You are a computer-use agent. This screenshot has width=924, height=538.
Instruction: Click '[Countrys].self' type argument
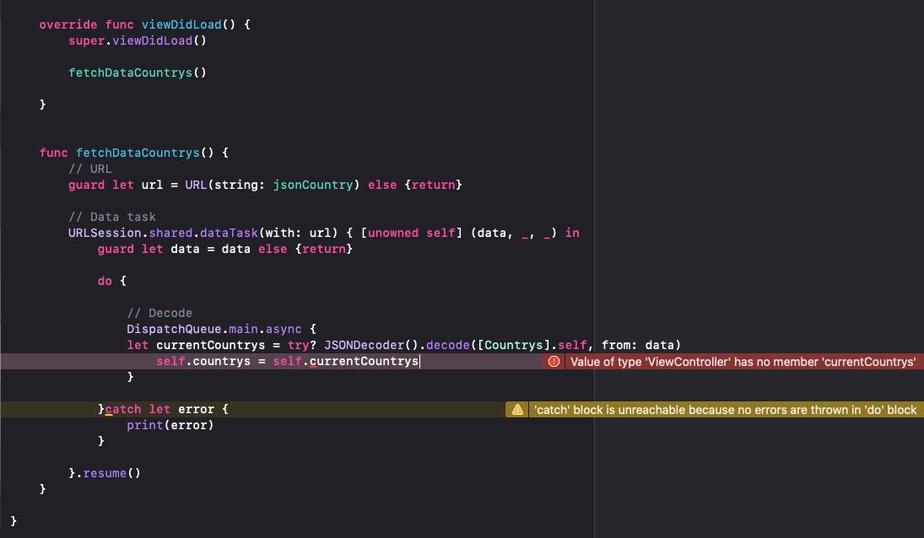click(x=532, y=345)
